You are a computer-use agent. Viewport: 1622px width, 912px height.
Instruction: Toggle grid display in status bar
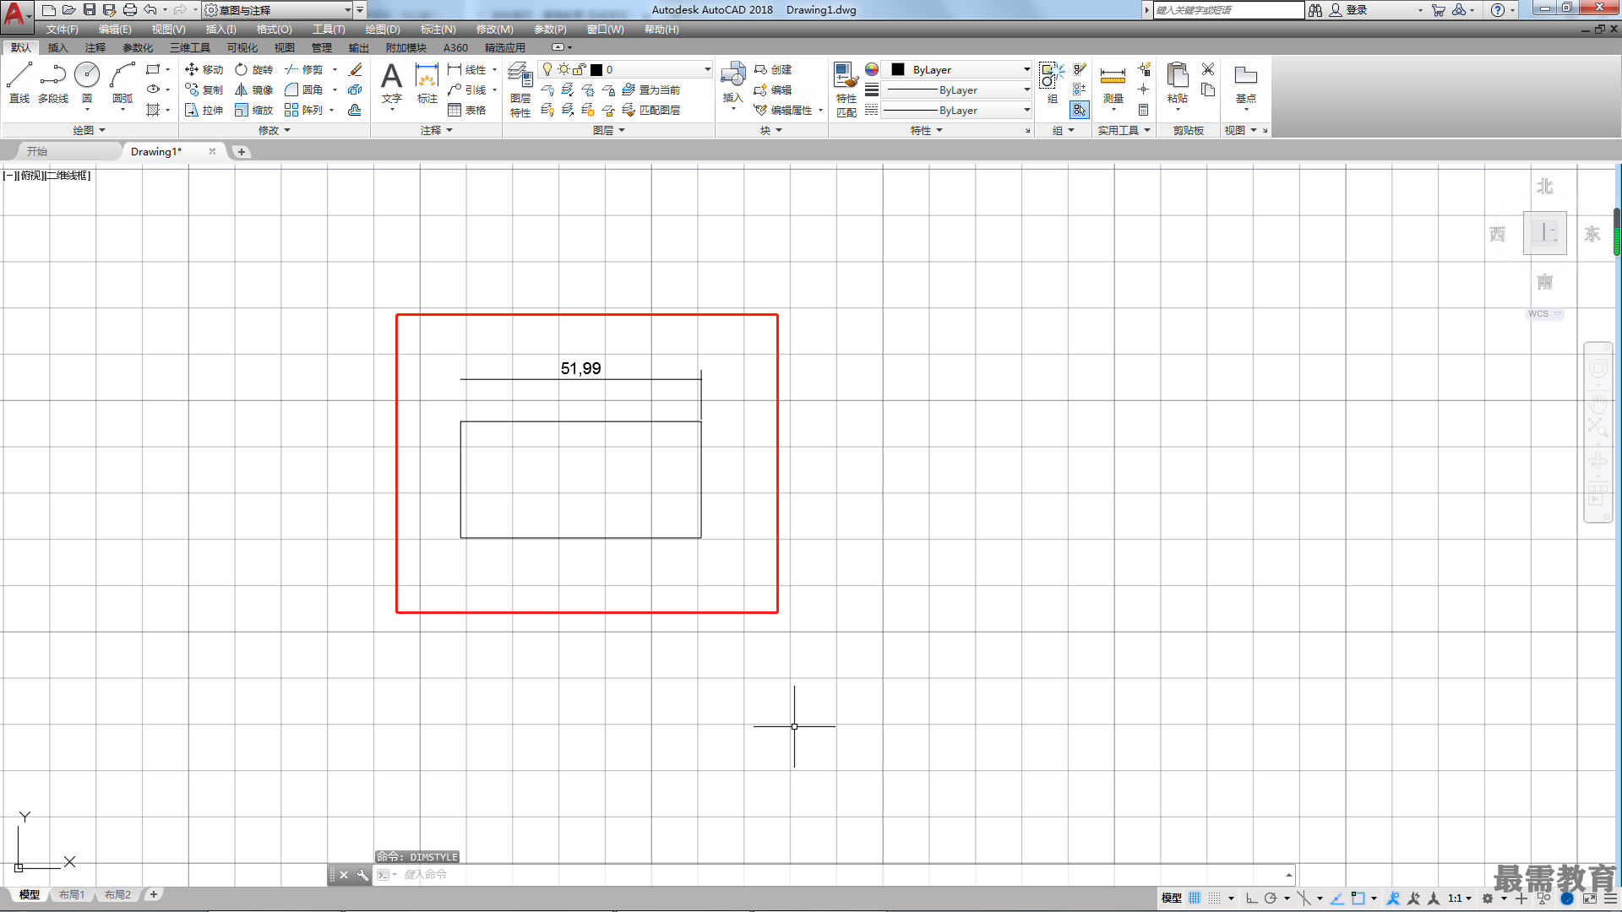point(1195,898)
